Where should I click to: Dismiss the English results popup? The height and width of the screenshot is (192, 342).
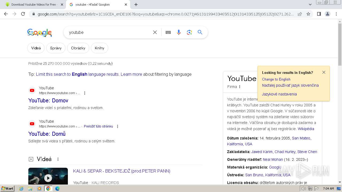pyautogui.click(x=324, y=72)
